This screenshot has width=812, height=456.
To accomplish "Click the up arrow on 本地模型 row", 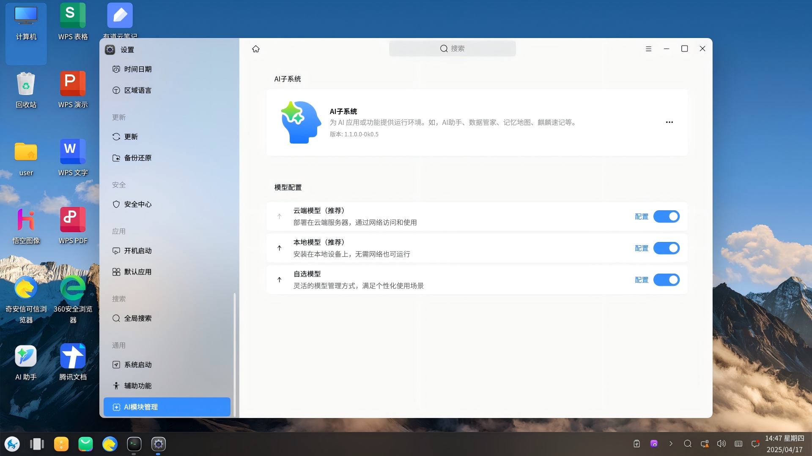I will pos(279,248).
